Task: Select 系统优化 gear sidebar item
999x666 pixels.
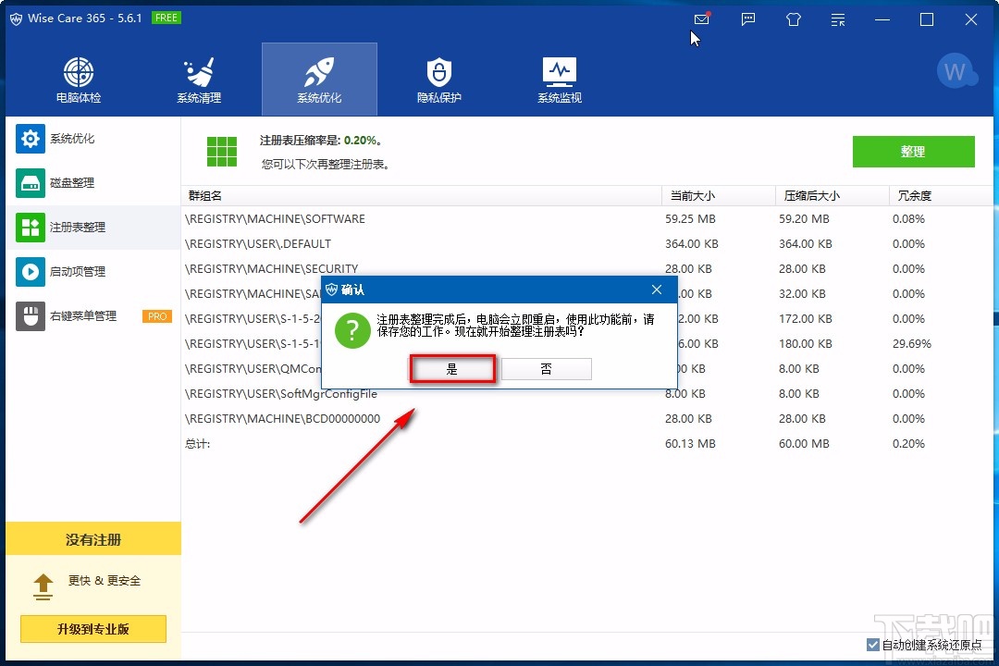Action: [x=93, y=139]
